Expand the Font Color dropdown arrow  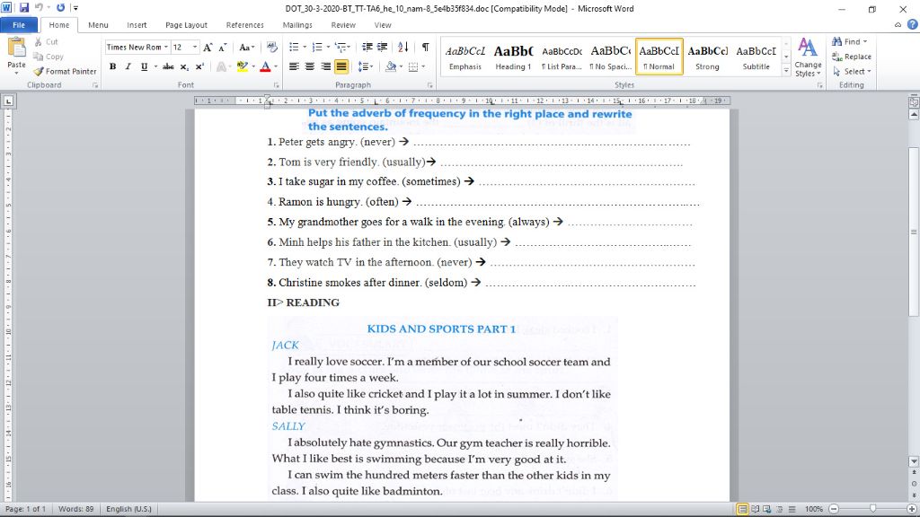276,66
